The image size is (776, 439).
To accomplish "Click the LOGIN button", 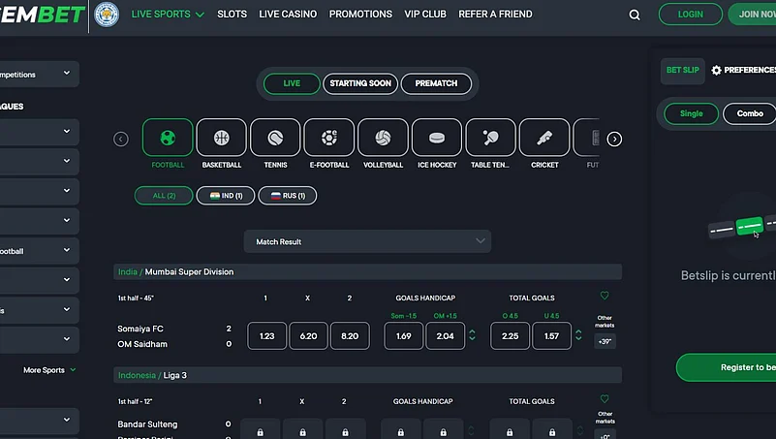I will pos(691,15).
